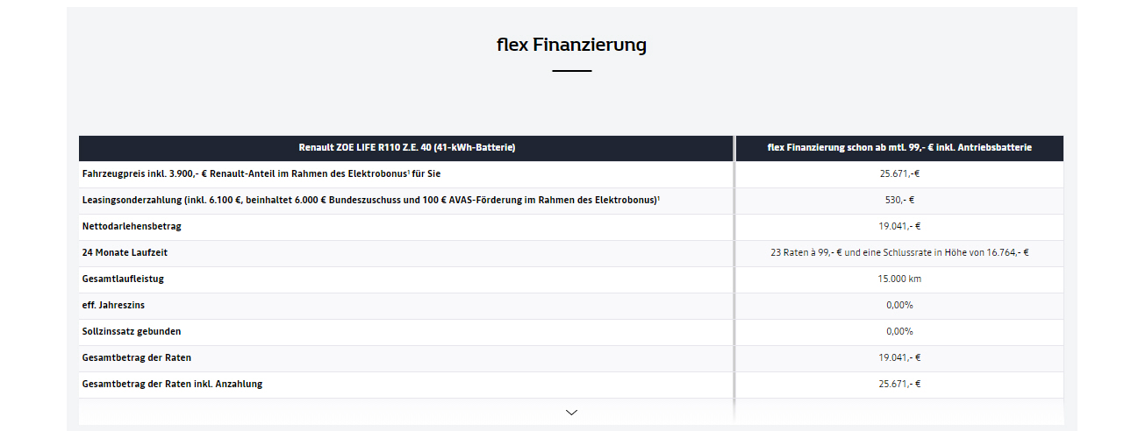The width and height of the screenshot is (1124, 431).
Task: Click the 15.000 km value
Action: click(899, 279)
